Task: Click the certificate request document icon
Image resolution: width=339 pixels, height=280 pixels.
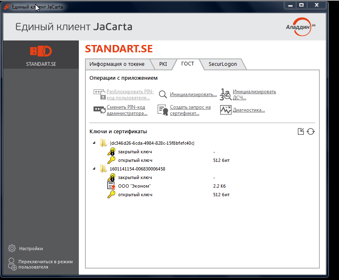Action: pos(163,110)
